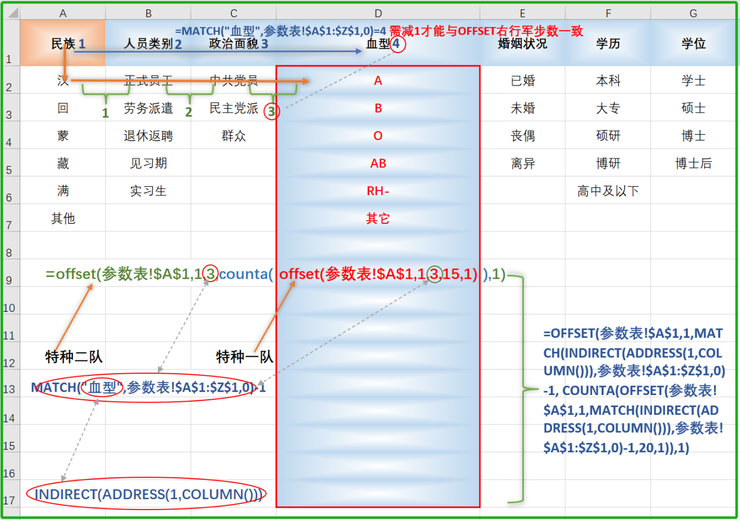The height and width of the screenshot is (520, 740).
Task: Select the red 其它 cell
Action: (378, 218)
